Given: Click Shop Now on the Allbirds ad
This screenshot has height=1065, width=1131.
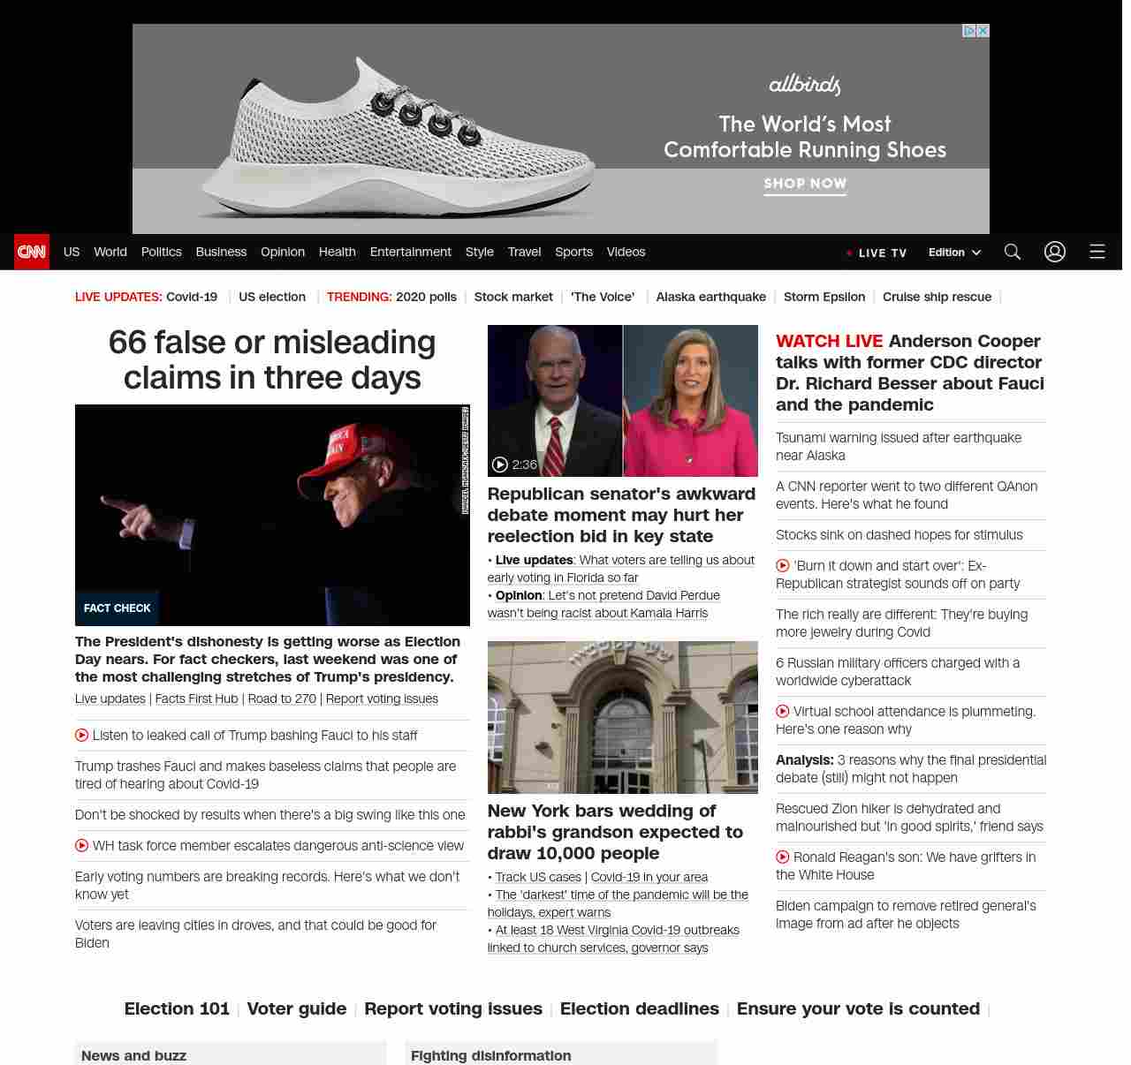Looking at the screenshot, I should pos(805,184).
